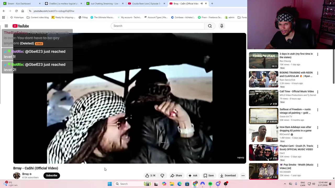Open Discord from the taskbar

(x=218, y=184)
